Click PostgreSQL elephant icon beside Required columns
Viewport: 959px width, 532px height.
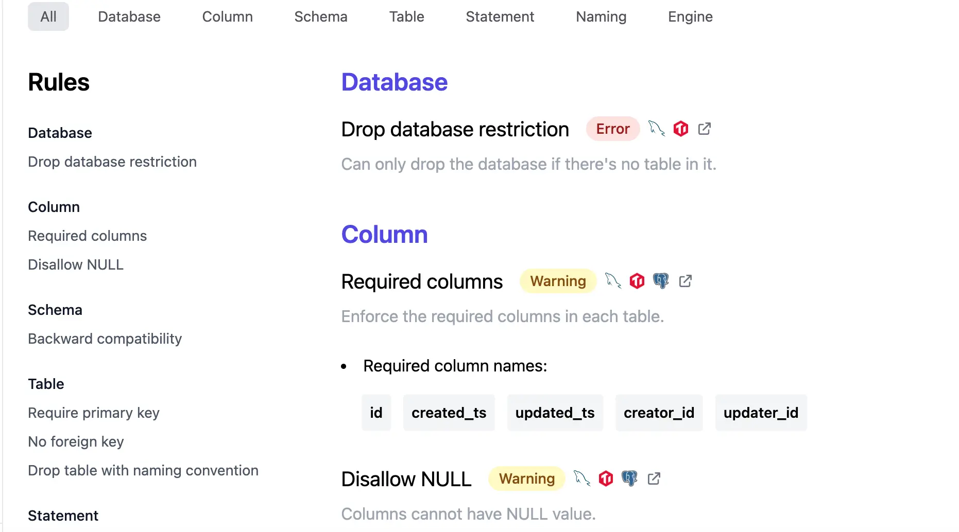point(661,281)
